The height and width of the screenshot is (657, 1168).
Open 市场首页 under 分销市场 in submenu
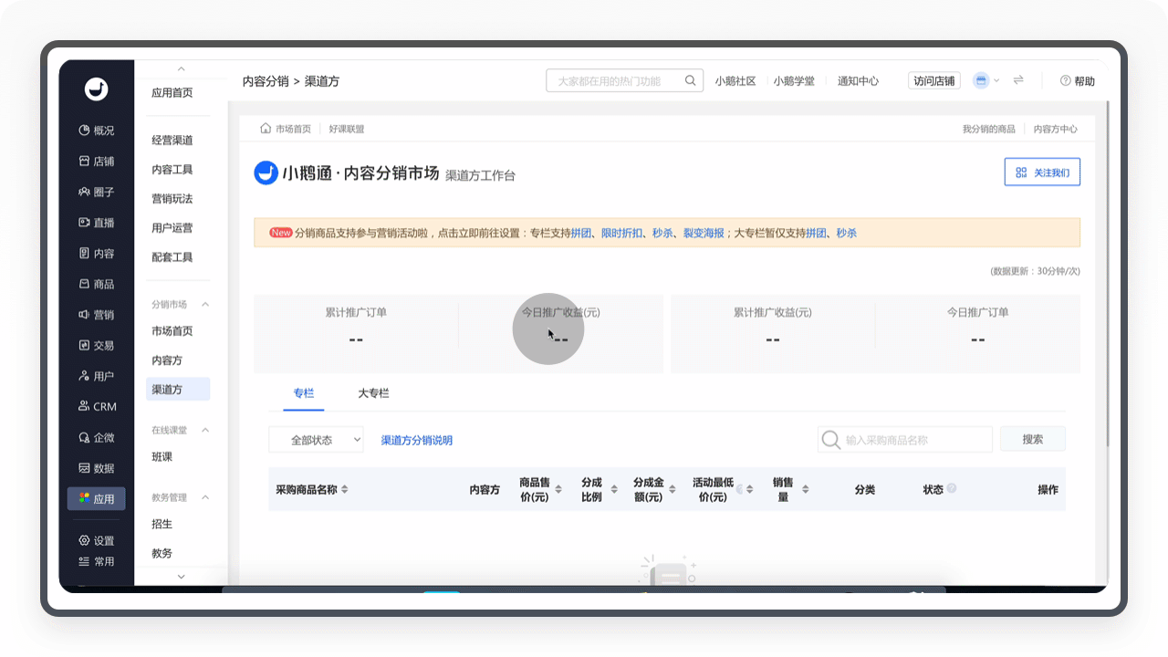coord(172,331)
